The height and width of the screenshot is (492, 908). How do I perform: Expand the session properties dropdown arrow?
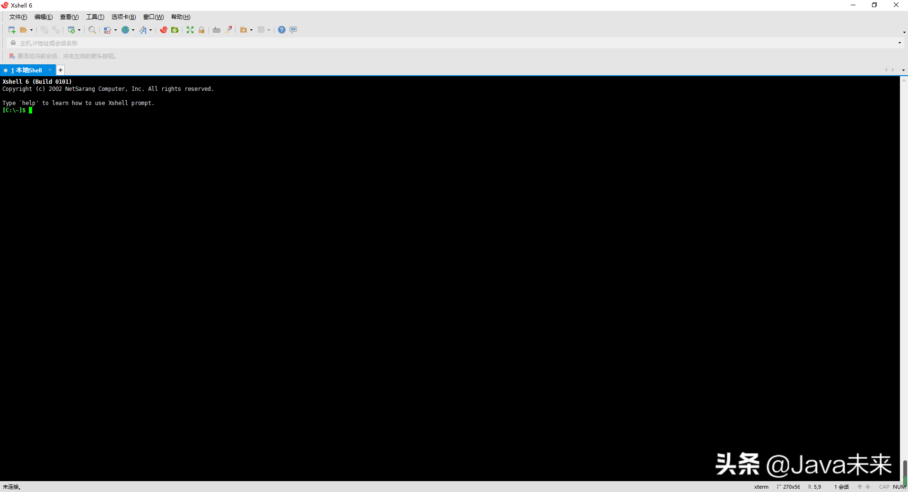(79, 30)
